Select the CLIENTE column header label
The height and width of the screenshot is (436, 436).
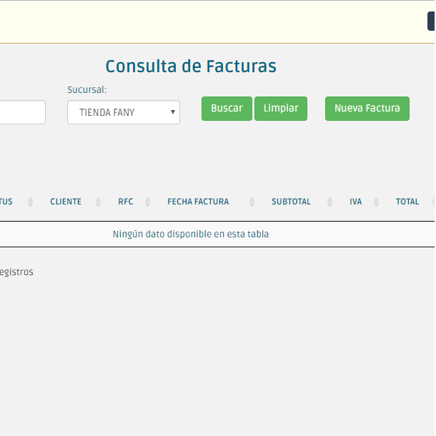[x=66, y=202]
